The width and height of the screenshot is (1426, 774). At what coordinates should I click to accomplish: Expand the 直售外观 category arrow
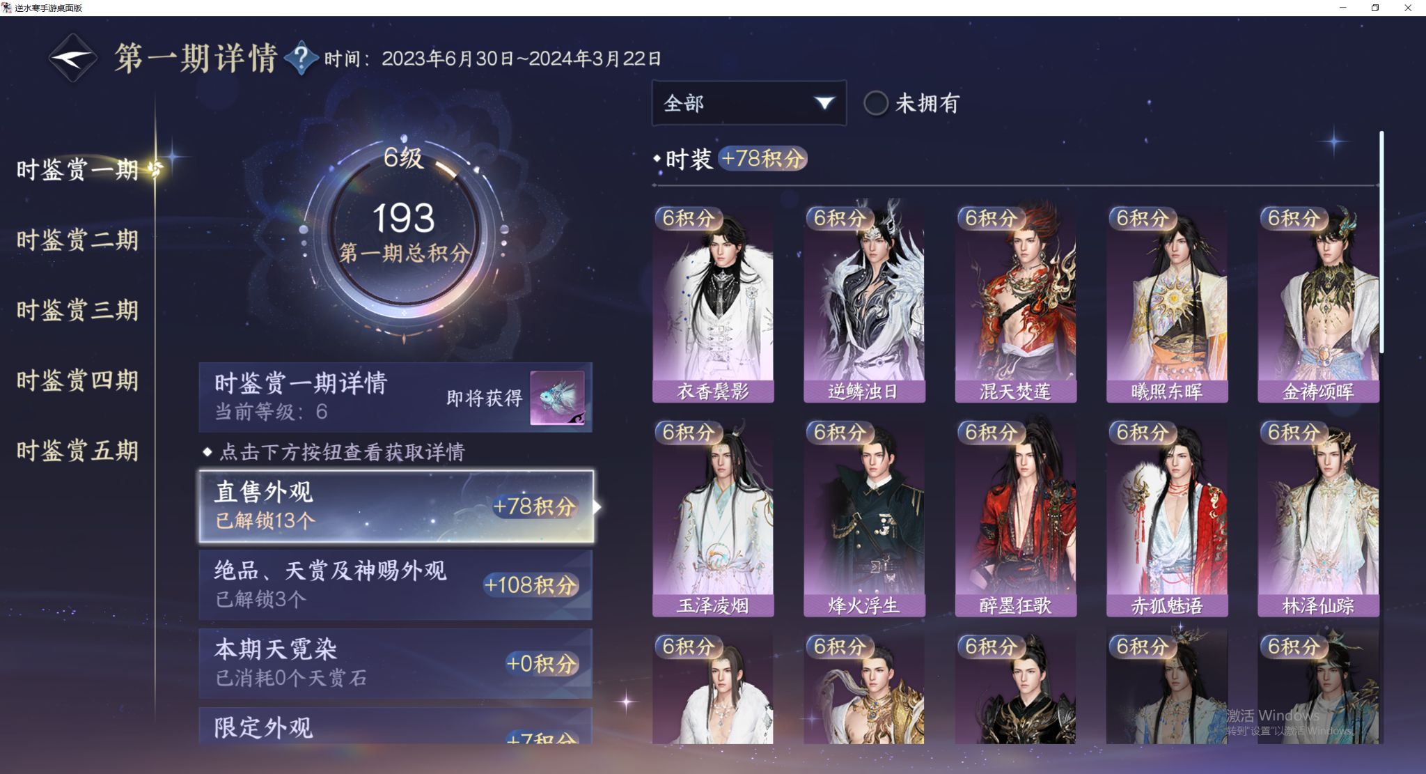click(x=597, y=506)
